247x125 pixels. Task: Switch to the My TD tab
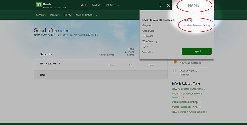(84, 5)
